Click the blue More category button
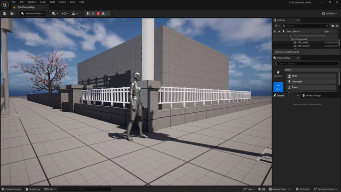 [x=278, y=87]
